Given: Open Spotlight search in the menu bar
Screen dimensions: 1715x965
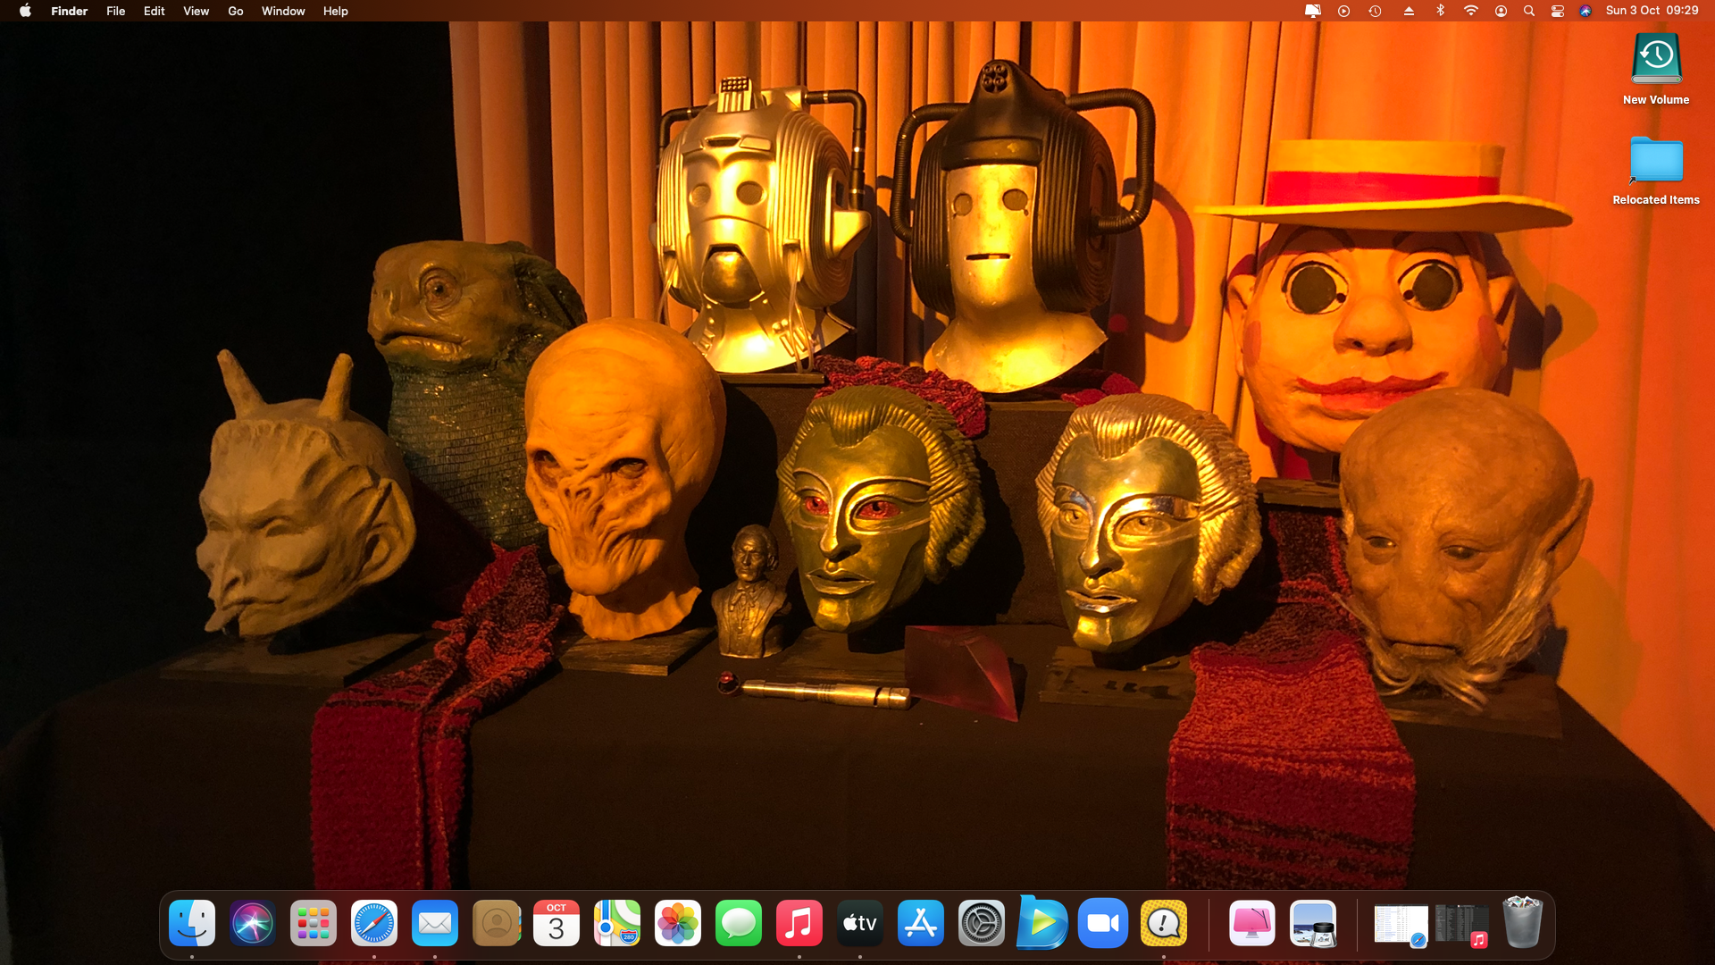Looking at the screenshot, I should (1529, 11).
